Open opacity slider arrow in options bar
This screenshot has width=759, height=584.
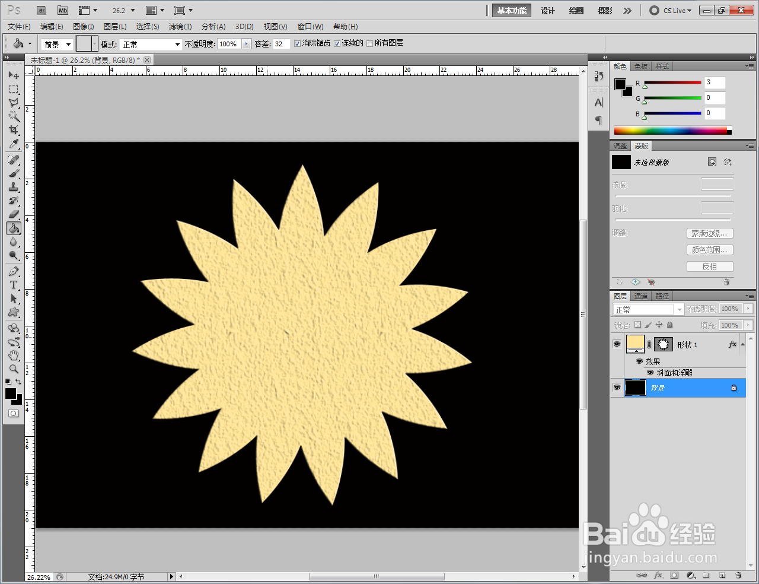[x=247, y=44]
